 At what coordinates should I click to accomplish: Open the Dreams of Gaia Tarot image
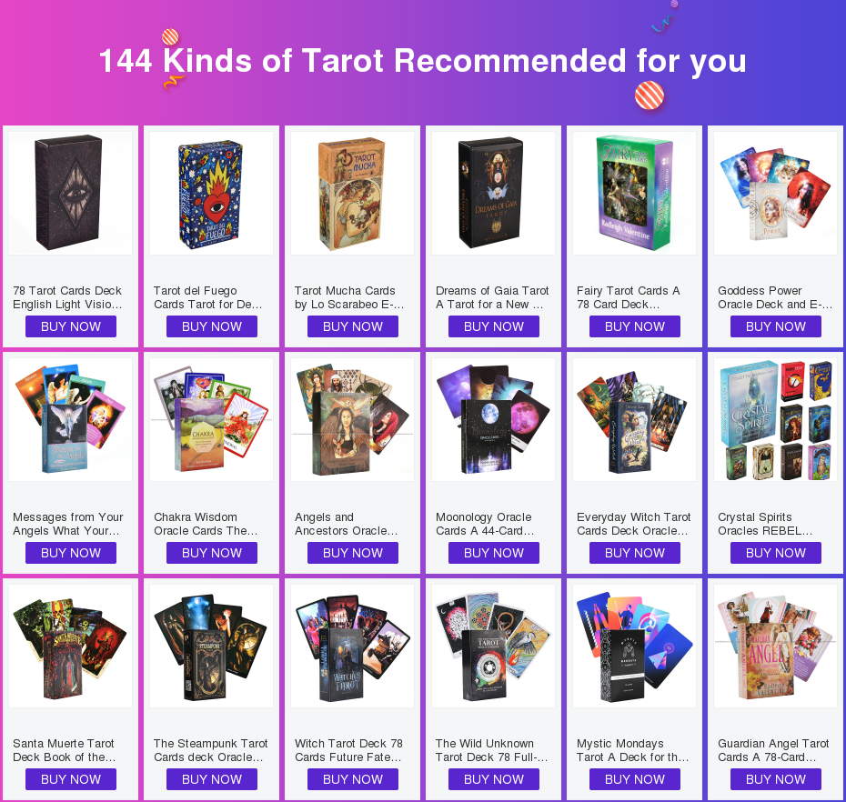pyautogui.click(x=494, y=193)
